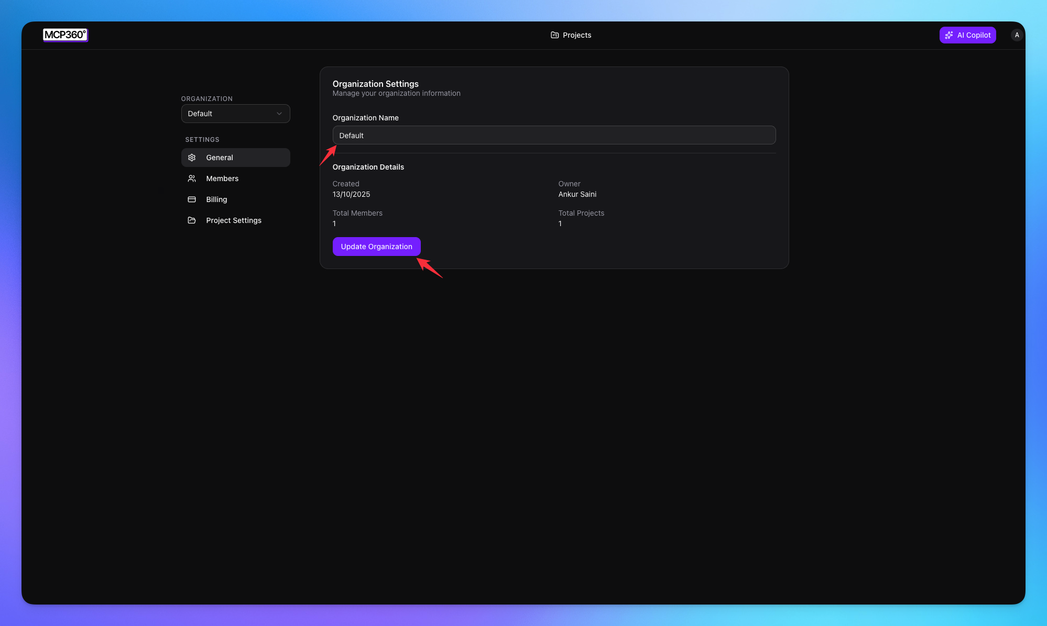The width and height of the screenshot is (1047, 626).
Task: Switch to the Members settings tab
Action: (222, 178)
